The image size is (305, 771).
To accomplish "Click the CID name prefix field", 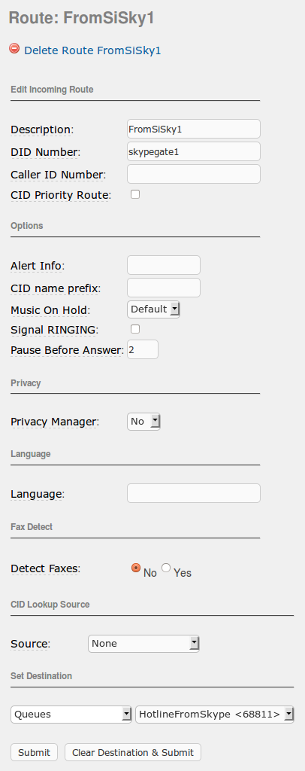I will [x=164, y=288].
